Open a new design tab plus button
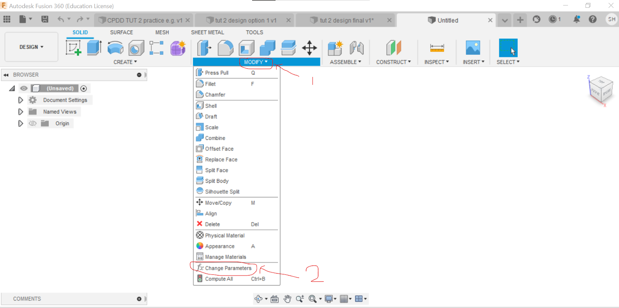The height and width of the screenshot is (308, 619). pyautogui.click(x=520, y=20)
